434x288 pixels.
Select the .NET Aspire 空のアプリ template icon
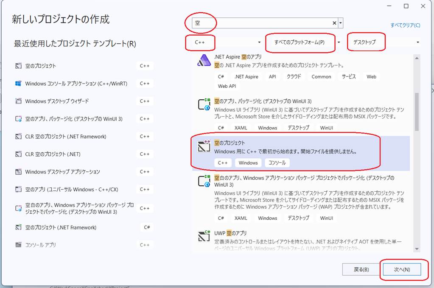tap(204, 60)
